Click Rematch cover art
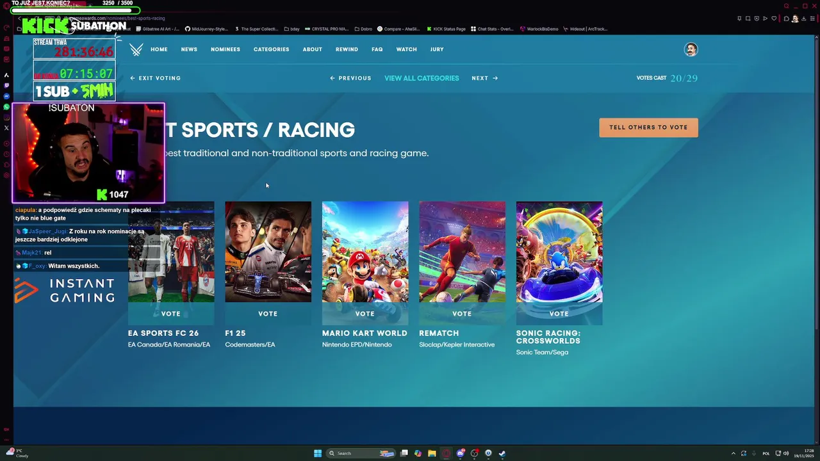The image size is (820, 461). pos(462,252)
